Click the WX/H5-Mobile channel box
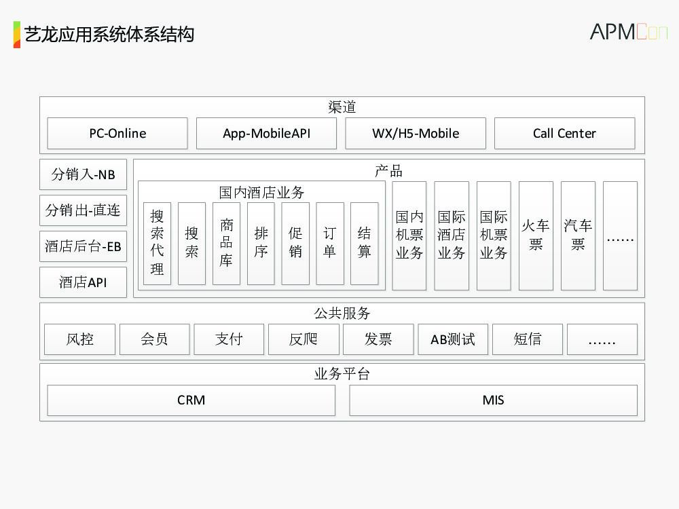679x509 pixels. tap(416, 134)
